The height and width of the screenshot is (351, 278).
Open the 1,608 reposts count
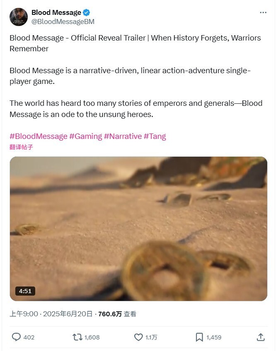click(x=92, y=337)
